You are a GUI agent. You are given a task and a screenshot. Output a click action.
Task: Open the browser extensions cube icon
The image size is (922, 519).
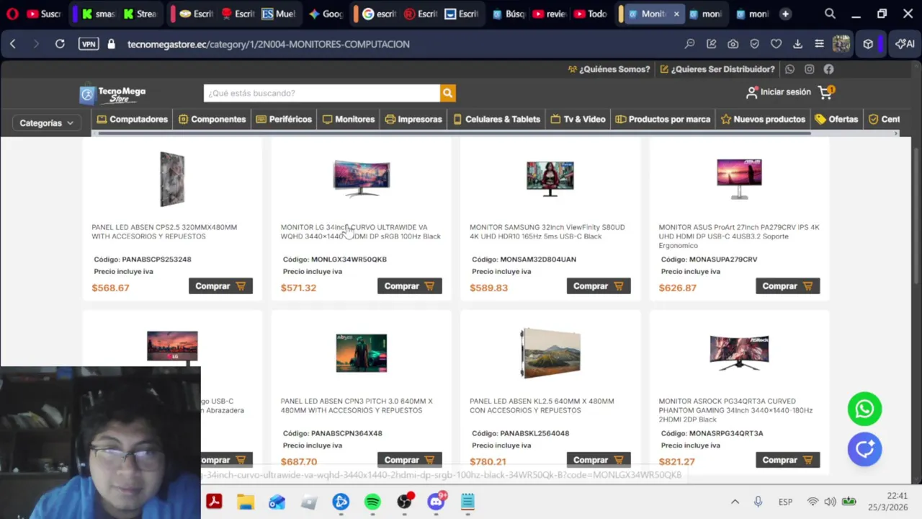point(868,44)
